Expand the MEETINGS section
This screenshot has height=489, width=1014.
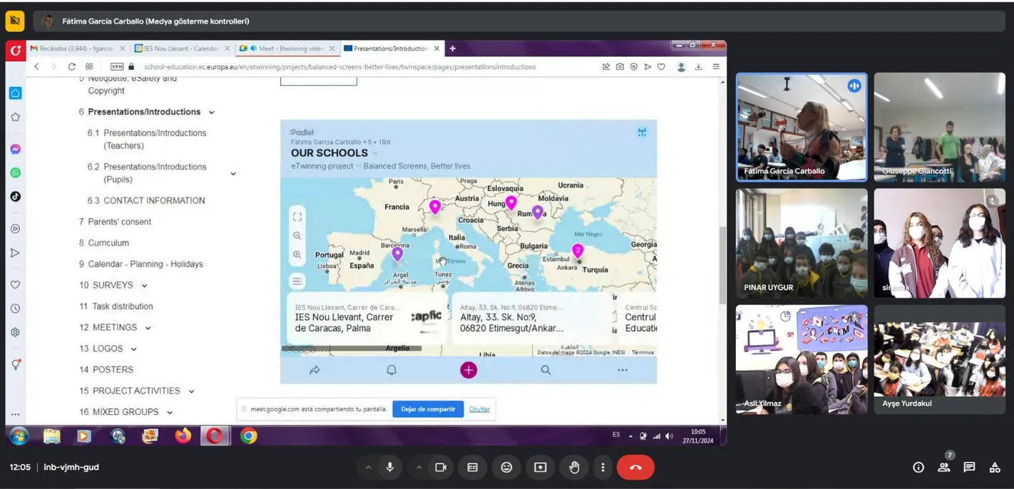pos(148,329)
